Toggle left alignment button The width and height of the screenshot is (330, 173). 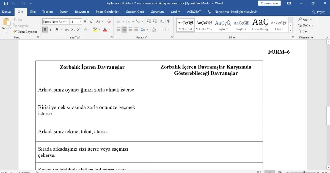pos(119,29)
